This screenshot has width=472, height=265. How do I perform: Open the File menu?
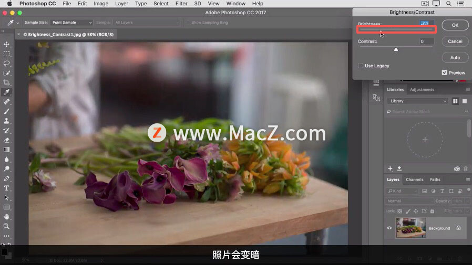(67, 4)
